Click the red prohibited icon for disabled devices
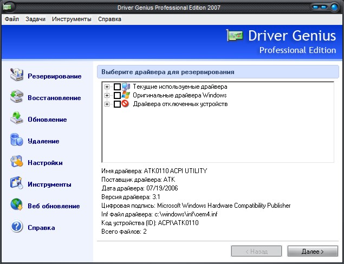 (125, 104)
